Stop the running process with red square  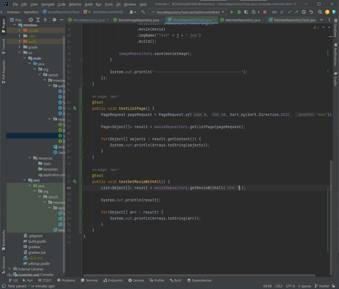[x=265, y=12]
